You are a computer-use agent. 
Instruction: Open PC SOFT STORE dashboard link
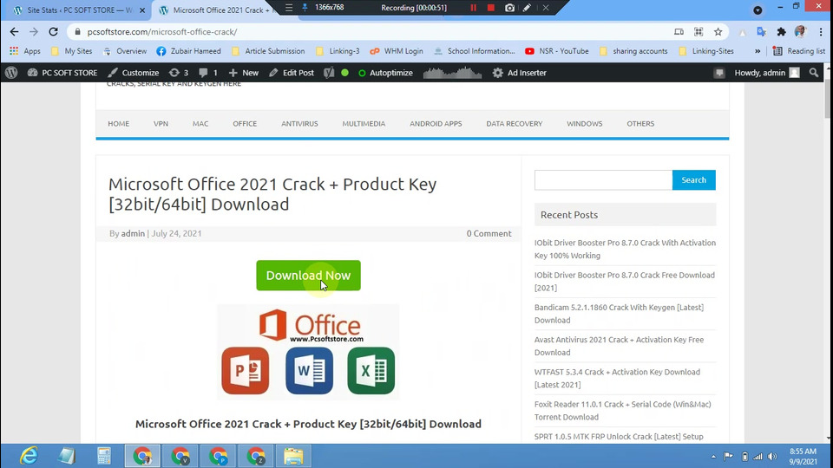pyautogui.click(x=62, y=73)
